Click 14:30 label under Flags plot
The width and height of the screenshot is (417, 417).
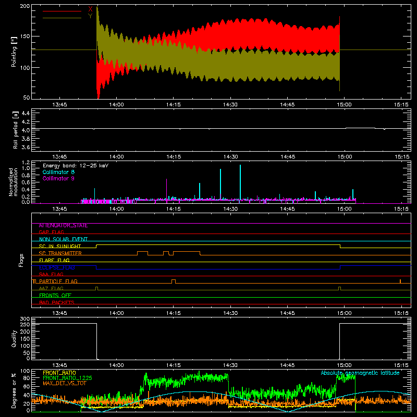coord(230,313)
